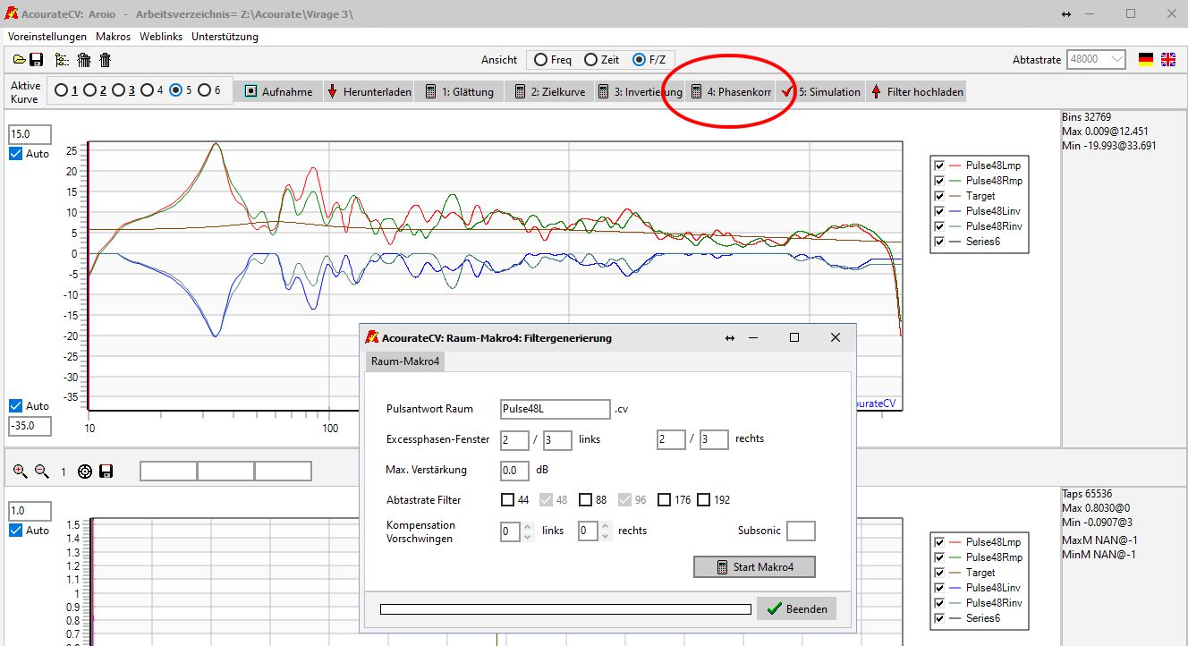Save via the top toolbar floppy icon

(37, 60)
